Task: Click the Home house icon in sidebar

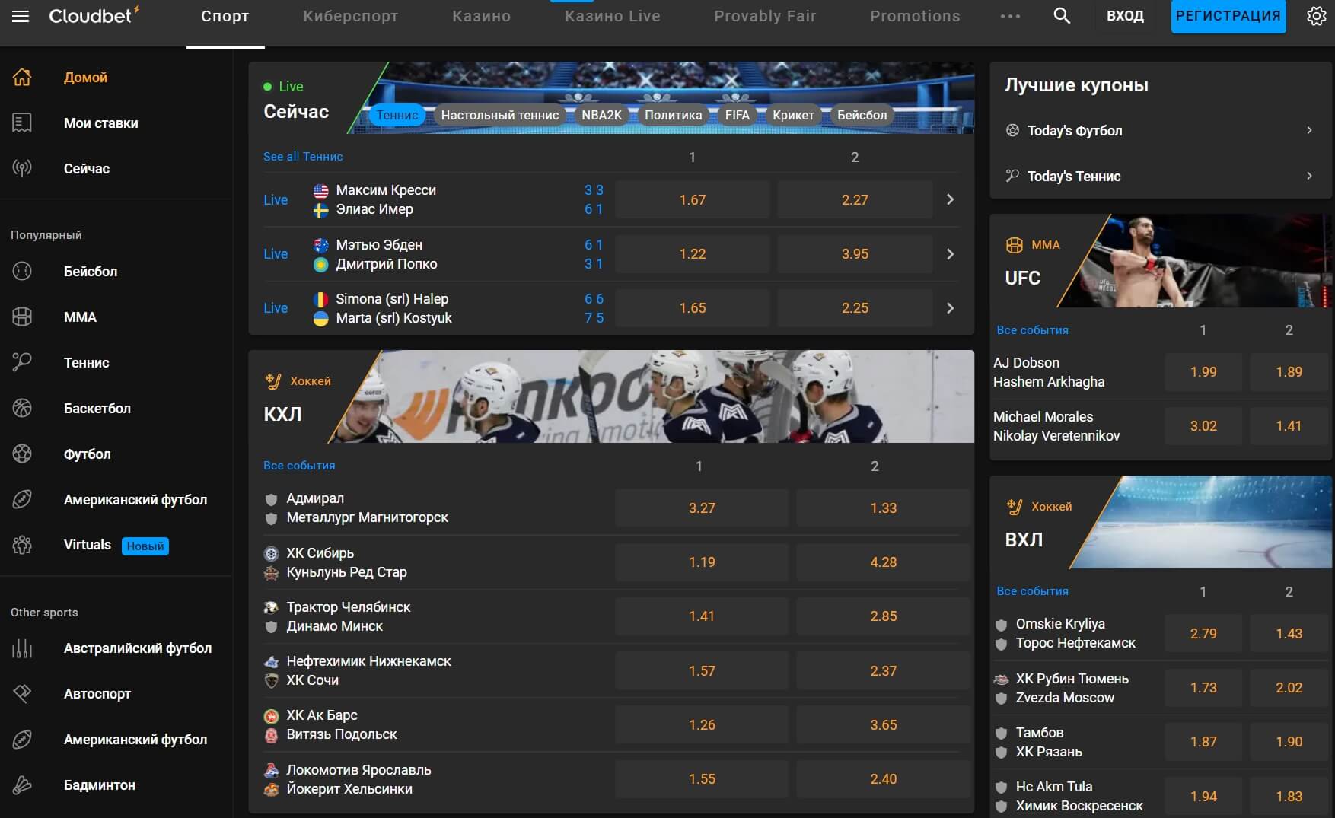Action: pyautogui.click(x=22, y=77)
